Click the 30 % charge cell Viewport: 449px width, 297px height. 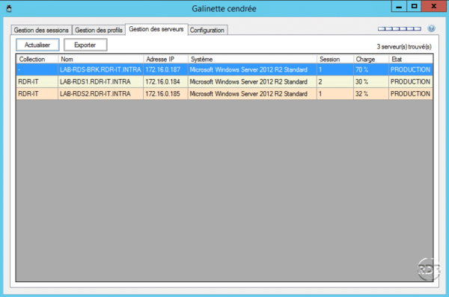point(371,81)
